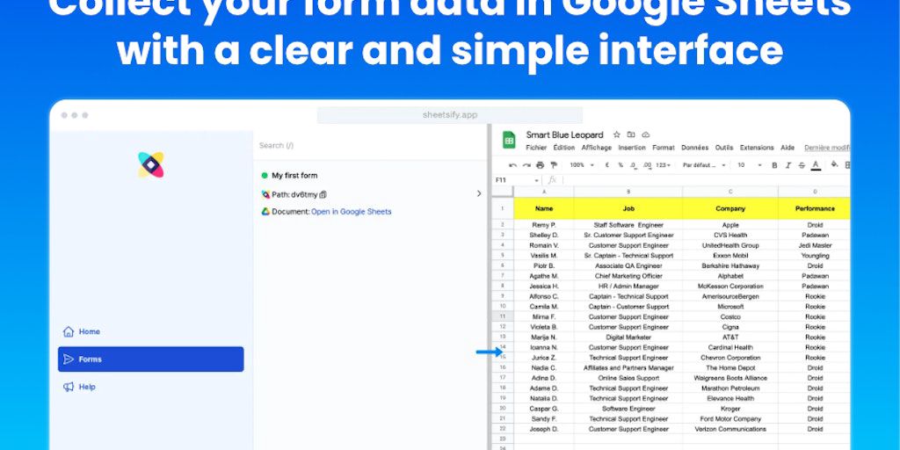Open the Par défaut font dropdown
The width and height of the screenshot is (900, 450).
pyautogui.click(x=704, y=165)
